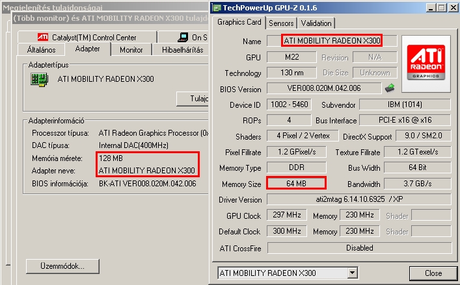Click the BIOS Version field VER008.020M.042.006
460x285 pixels.
(324, 88)
